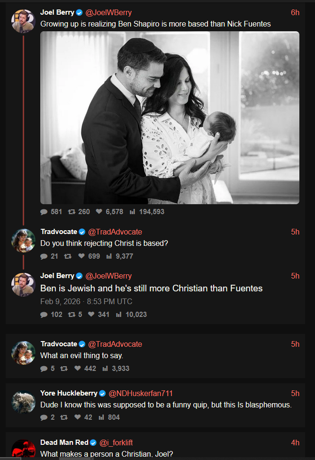Click the Feb 9, 2026 timestamp

coord(86,301)
